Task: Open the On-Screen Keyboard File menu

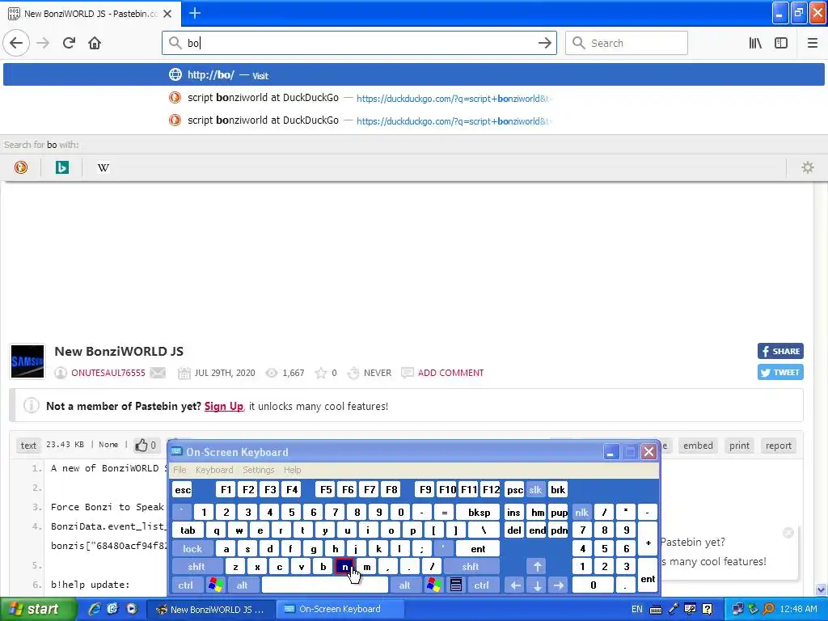Action: (180, 470)
